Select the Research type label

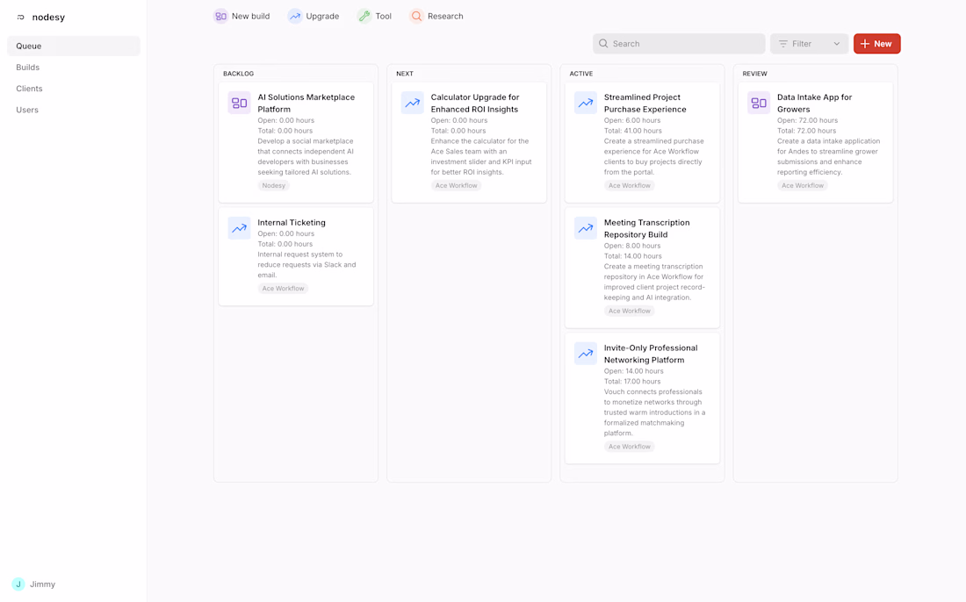[445, 16]
